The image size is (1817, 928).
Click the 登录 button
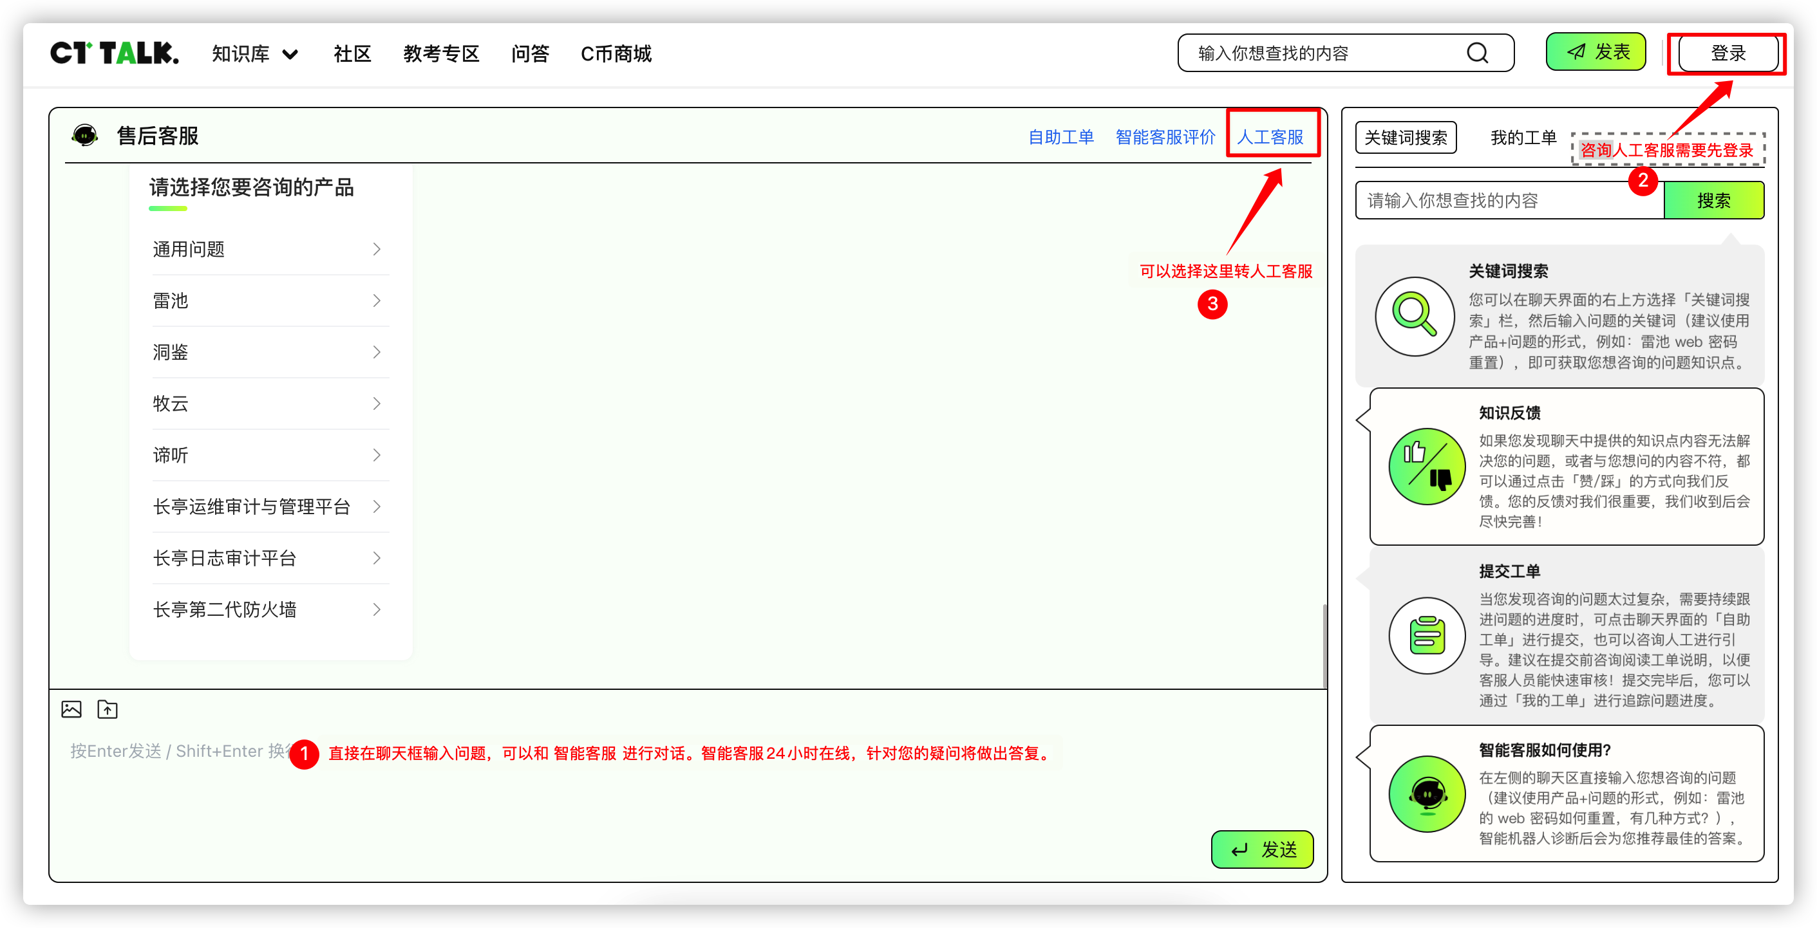[x=1726, y=52]
